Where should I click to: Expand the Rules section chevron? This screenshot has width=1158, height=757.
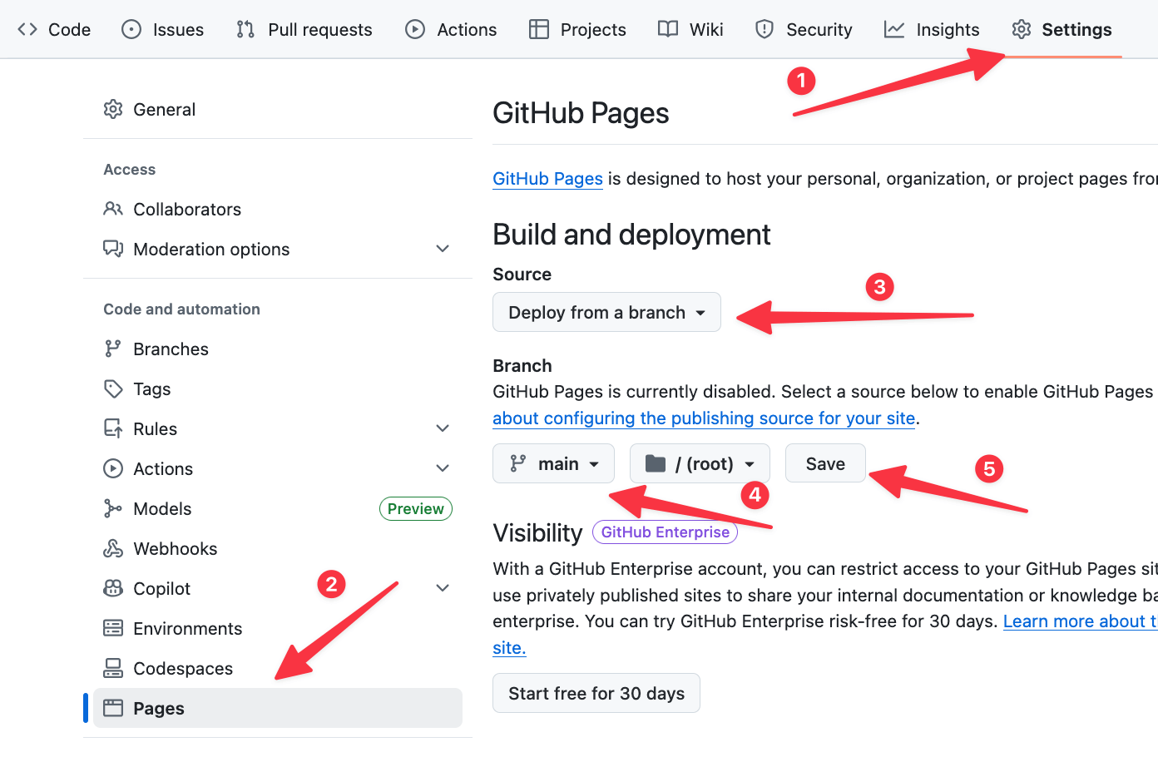pos(443,428)
